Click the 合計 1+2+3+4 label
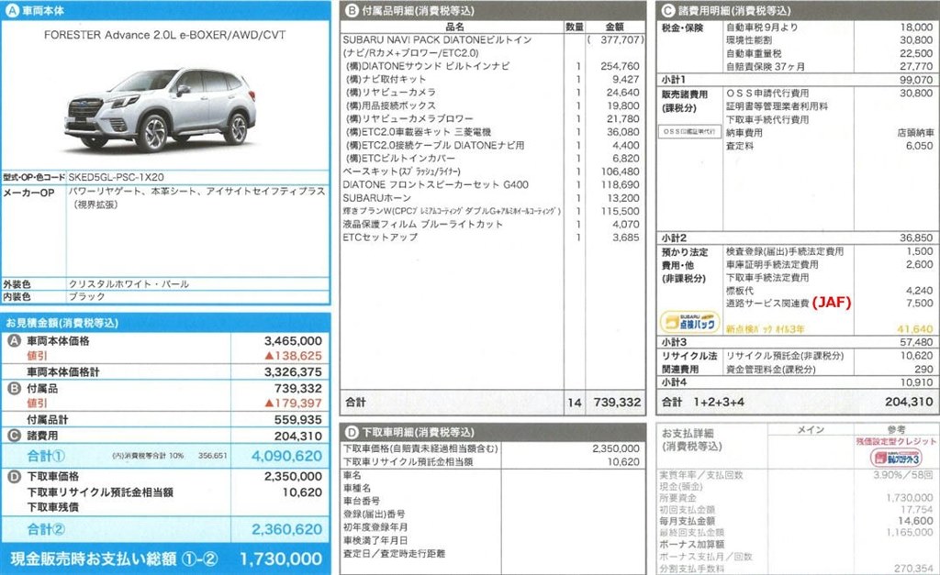The width and height of the screenshot is (940, 575). coord(703,402)
